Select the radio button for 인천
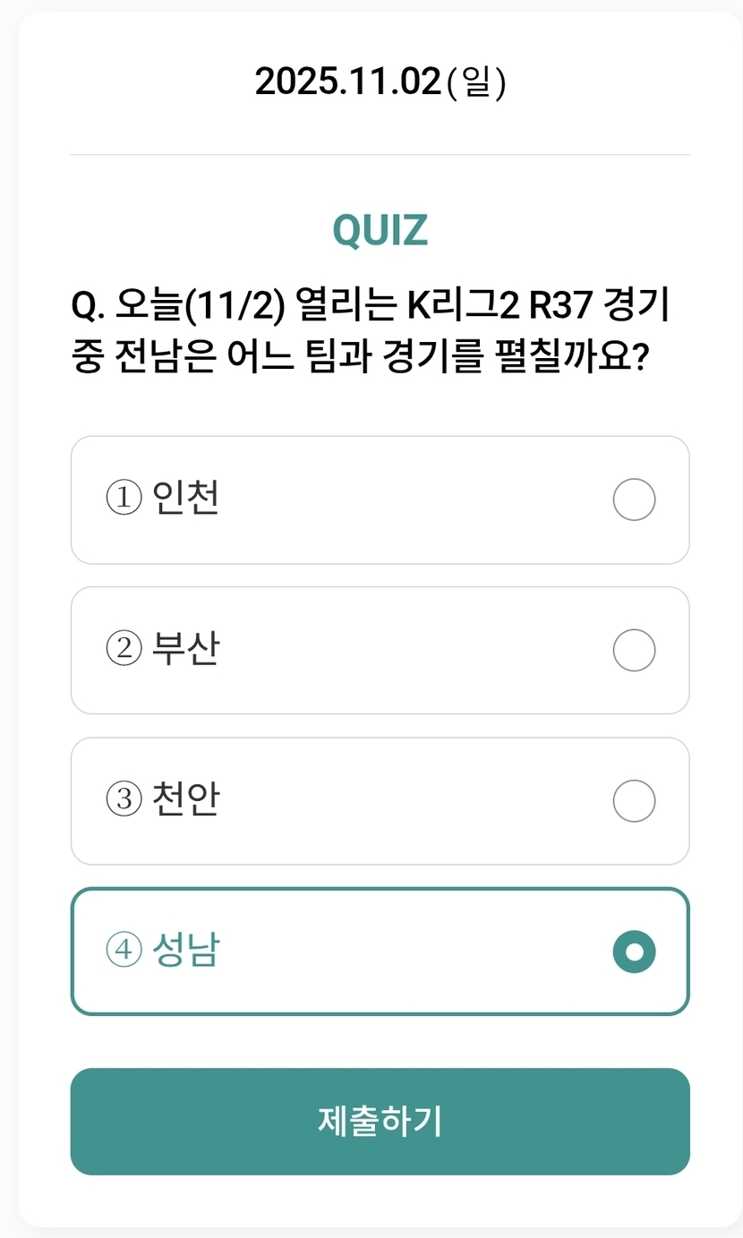 tap(634, 499)
